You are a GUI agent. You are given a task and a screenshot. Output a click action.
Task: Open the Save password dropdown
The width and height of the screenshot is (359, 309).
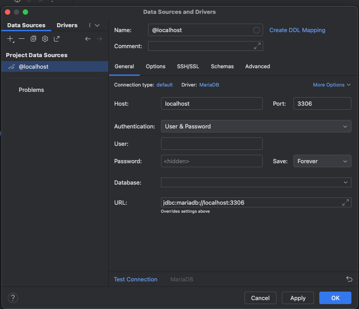(322, 161)
